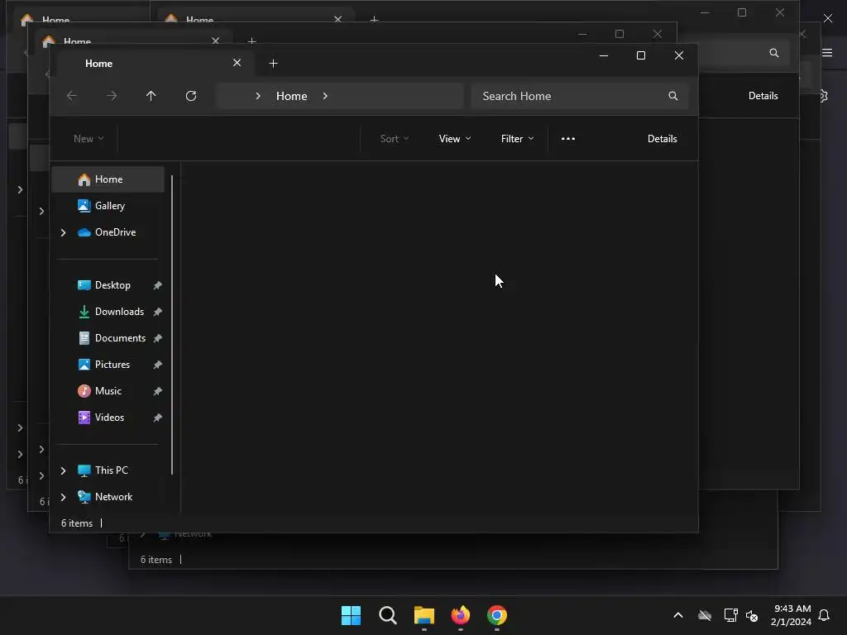
Task: Click the pin icon beside Desktop
Action: pyautogui.click(x=157, y=285)
